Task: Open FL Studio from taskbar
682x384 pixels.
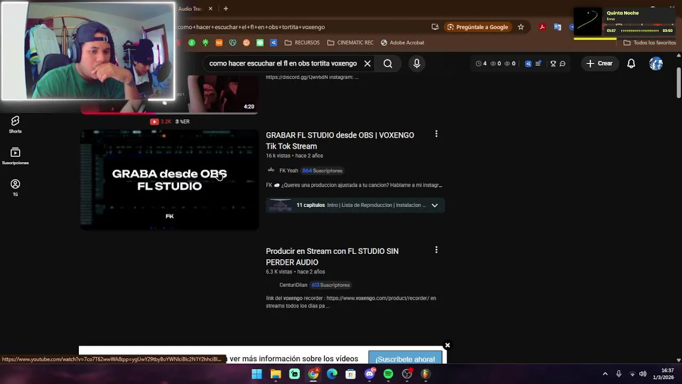Action: (426, 374)
